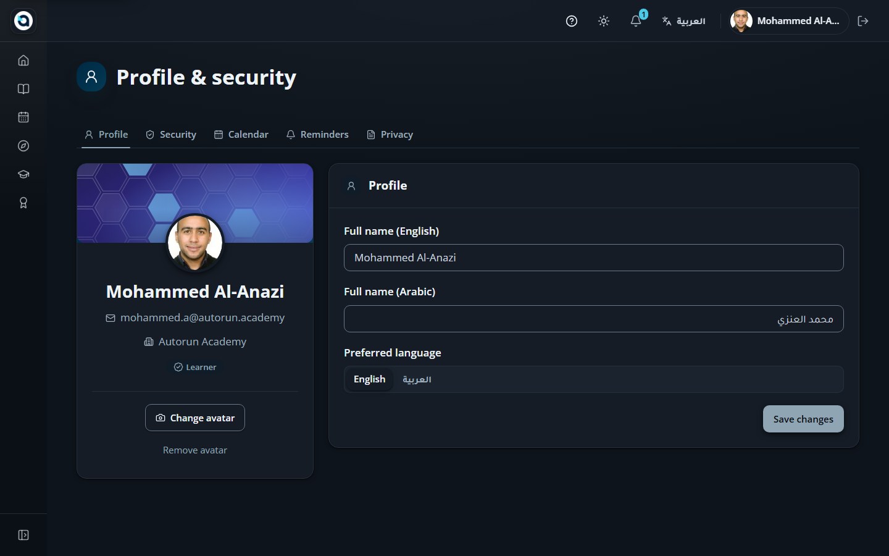This screenshot has width=889, height=556.
Task: Click the Autorun logo in the sidebar
Action: tap(23, 20)
